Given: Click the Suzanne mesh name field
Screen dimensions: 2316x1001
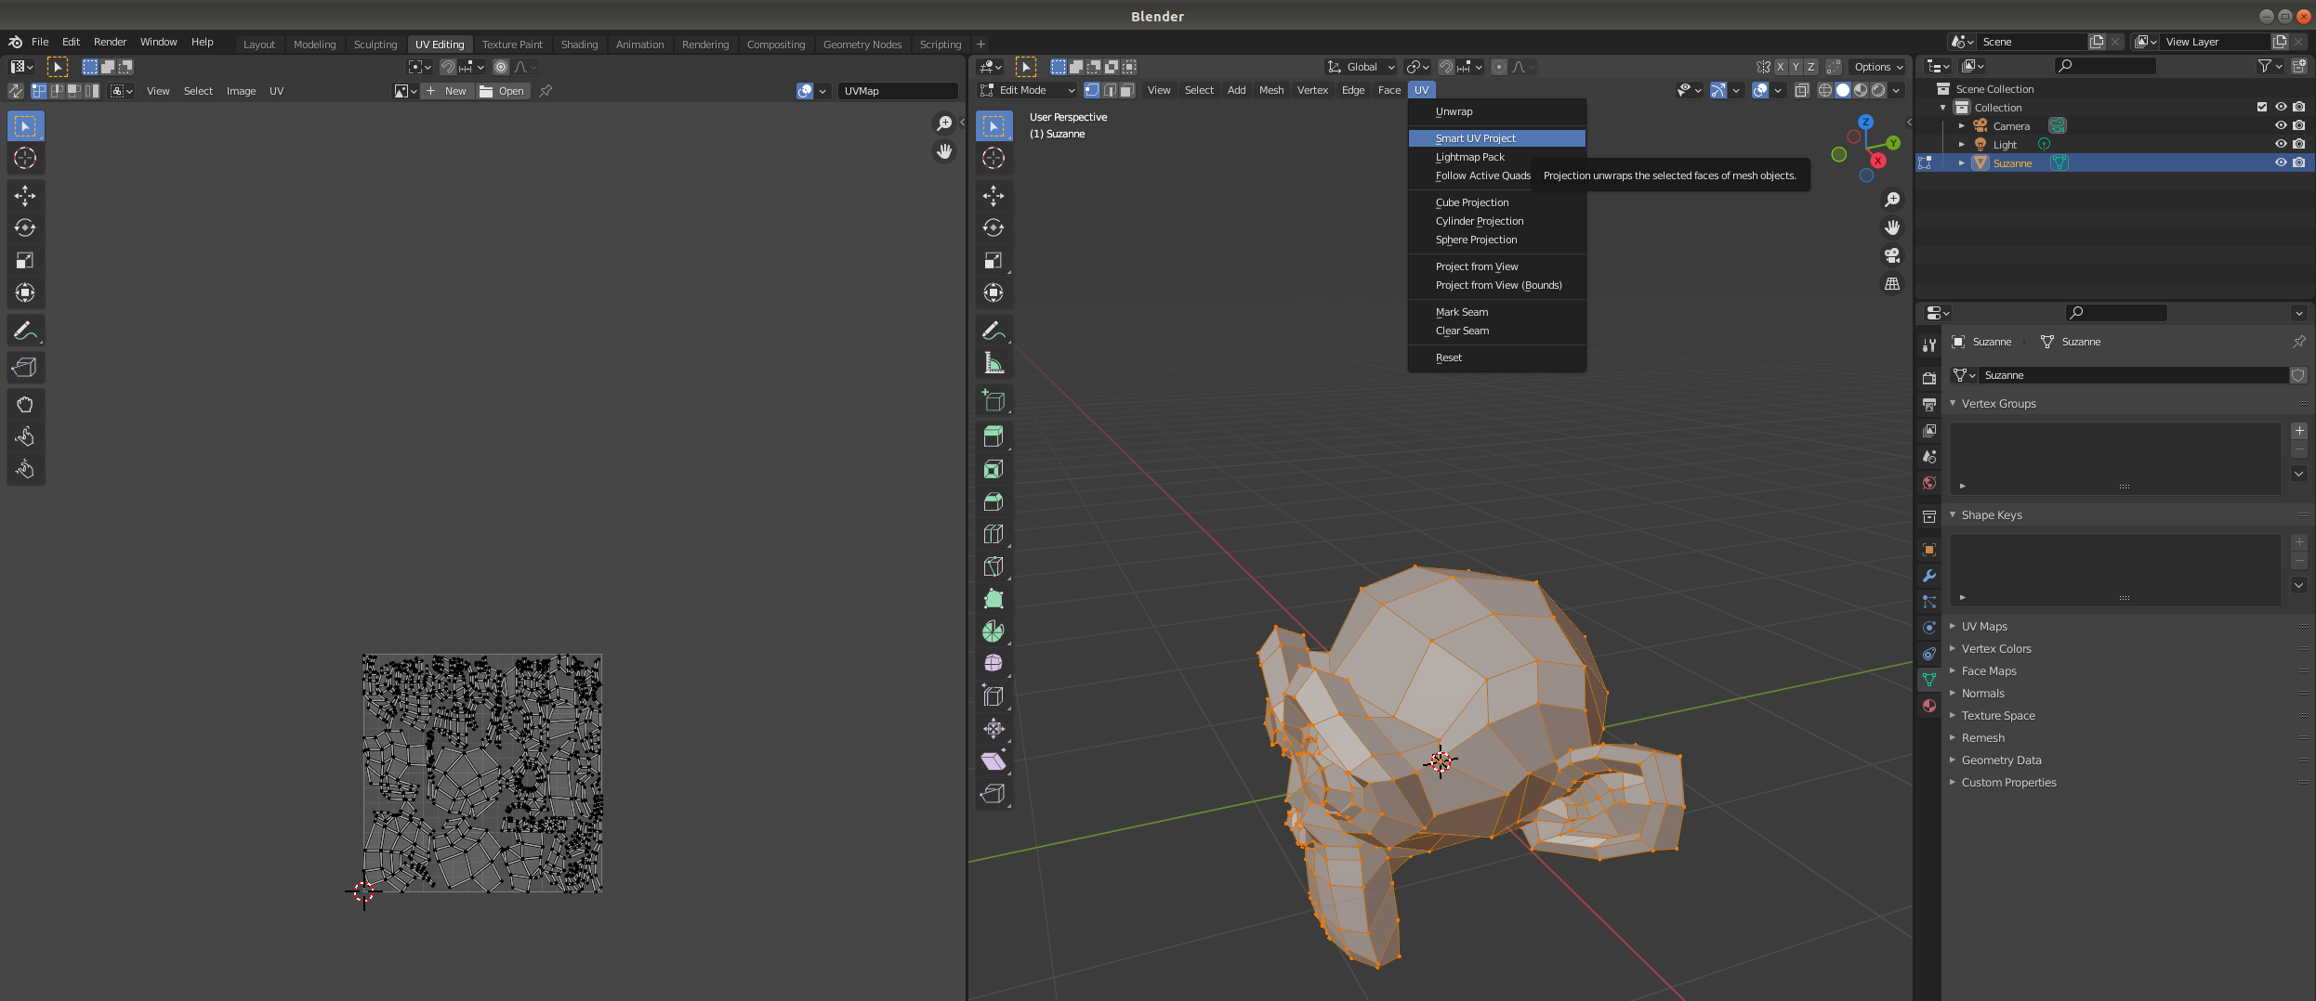Looking at the screenshot, I should pyautogui.click(x=2132, y=375).
